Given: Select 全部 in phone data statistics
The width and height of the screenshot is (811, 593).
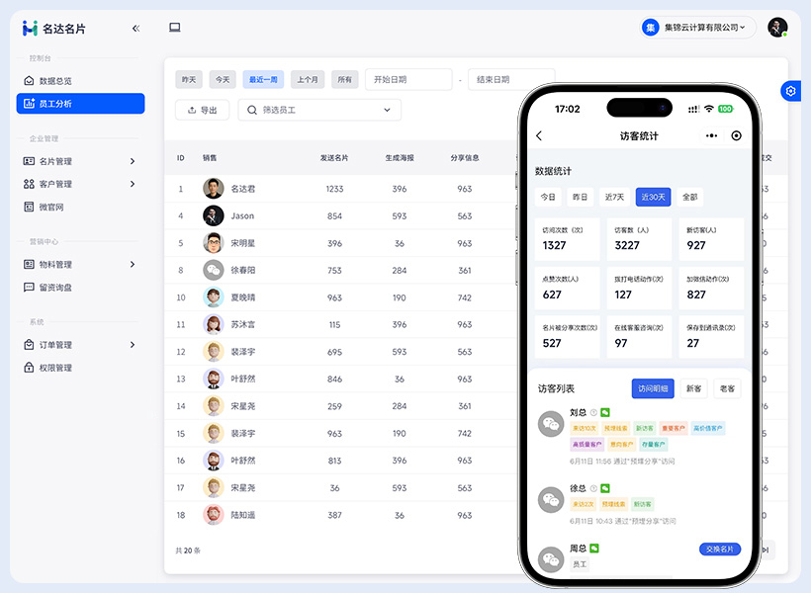Looking at the screenshot, I should [x=690, y=197].
